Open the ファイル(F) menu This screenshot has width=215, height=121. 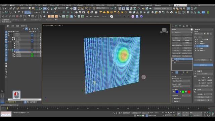(4, 5)
